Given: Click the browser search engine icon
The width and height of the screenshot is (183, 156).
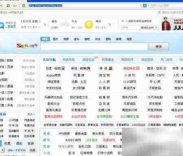Looking at the screenshot, I should (145, 6).
